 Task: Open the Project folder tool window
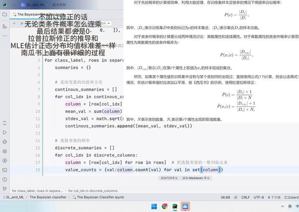(5, 14)
